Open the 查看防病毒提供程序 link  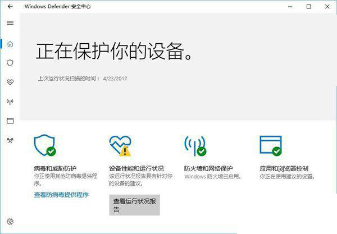(x=61, y=195)
